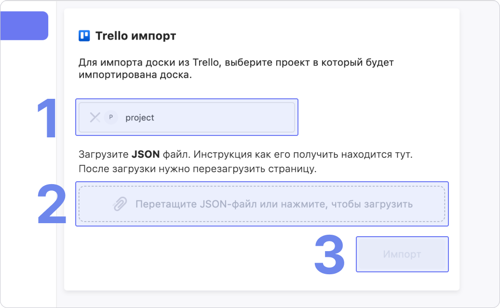
Task: Click the purple sidebar button
Action: pyautogui.click(x=24, y=26)
